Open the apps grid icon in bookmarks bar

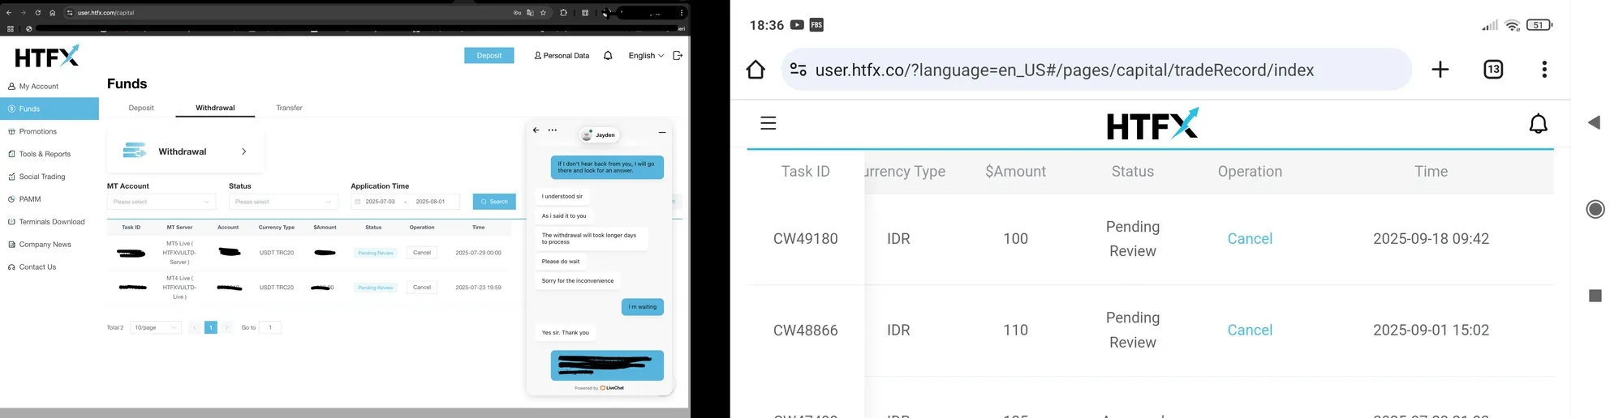[x=10, y=28]
